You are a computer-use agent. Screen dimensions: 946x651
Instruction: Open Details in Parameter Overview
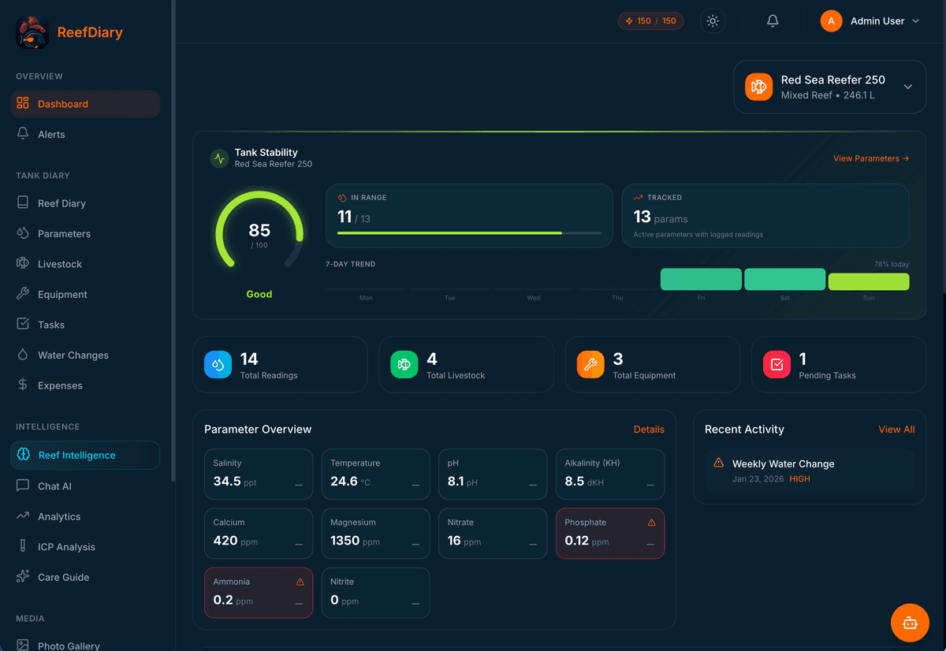point(649,430)
